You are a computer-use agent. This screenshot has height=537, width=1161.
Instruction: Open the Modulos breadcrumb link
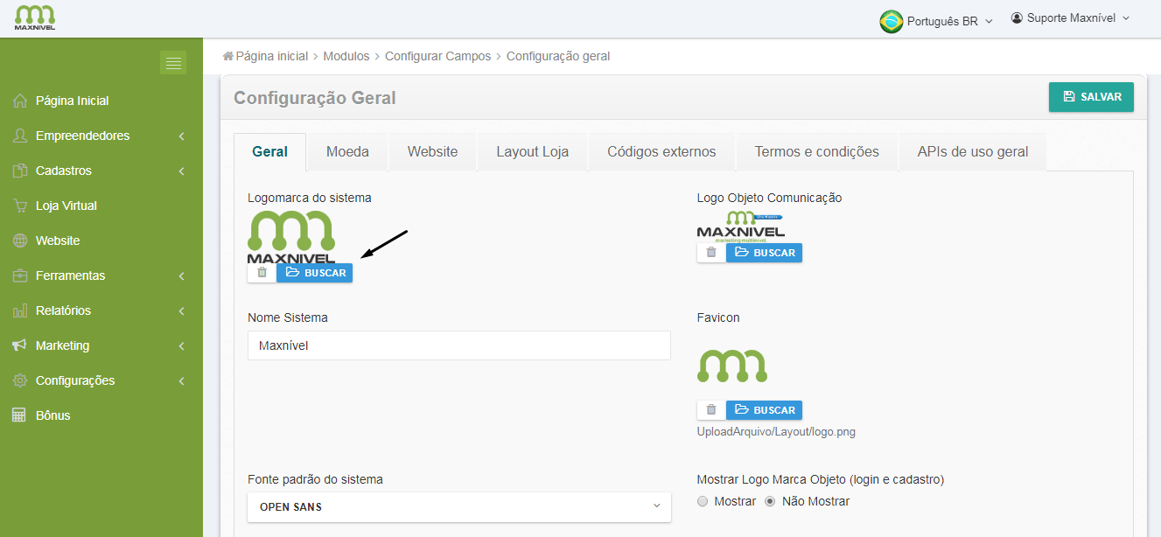346,56
